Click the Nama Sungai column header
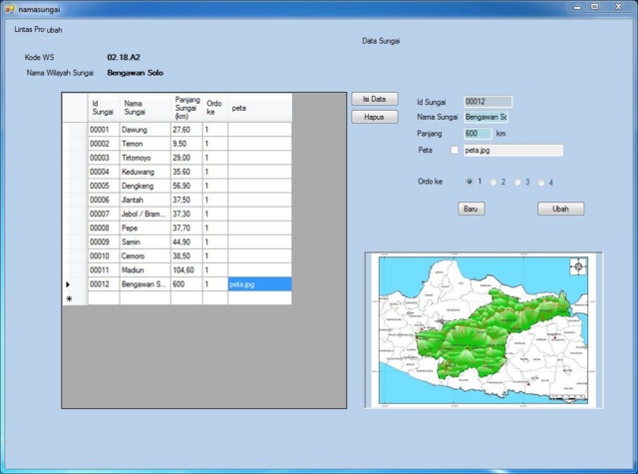 click(134, 107)
